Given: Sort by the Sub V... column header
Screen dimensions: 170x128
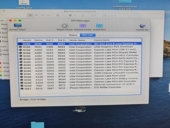Looking at the screenshot, I should tap(50, 40).
